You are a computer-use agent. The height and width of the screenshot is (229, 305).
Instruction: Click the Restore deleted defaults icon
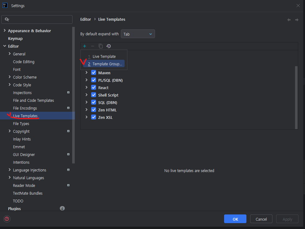(108, 46)
